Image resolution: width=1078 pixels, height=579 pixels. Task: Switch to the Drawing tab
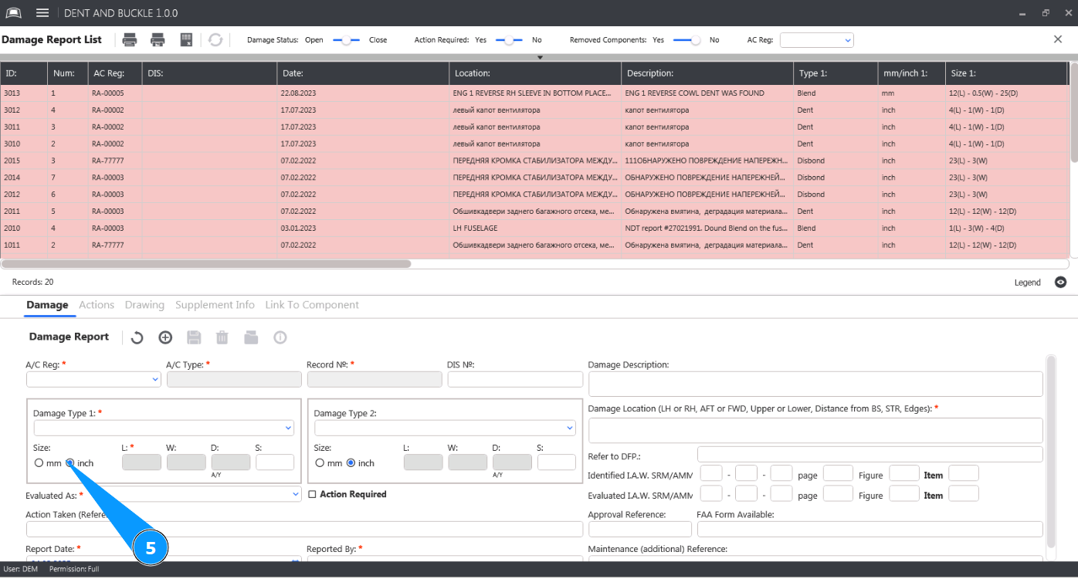(144, 305)
